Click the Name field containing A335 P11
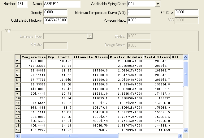This screenshot has width=204, height=138. (x=62, y=4)
